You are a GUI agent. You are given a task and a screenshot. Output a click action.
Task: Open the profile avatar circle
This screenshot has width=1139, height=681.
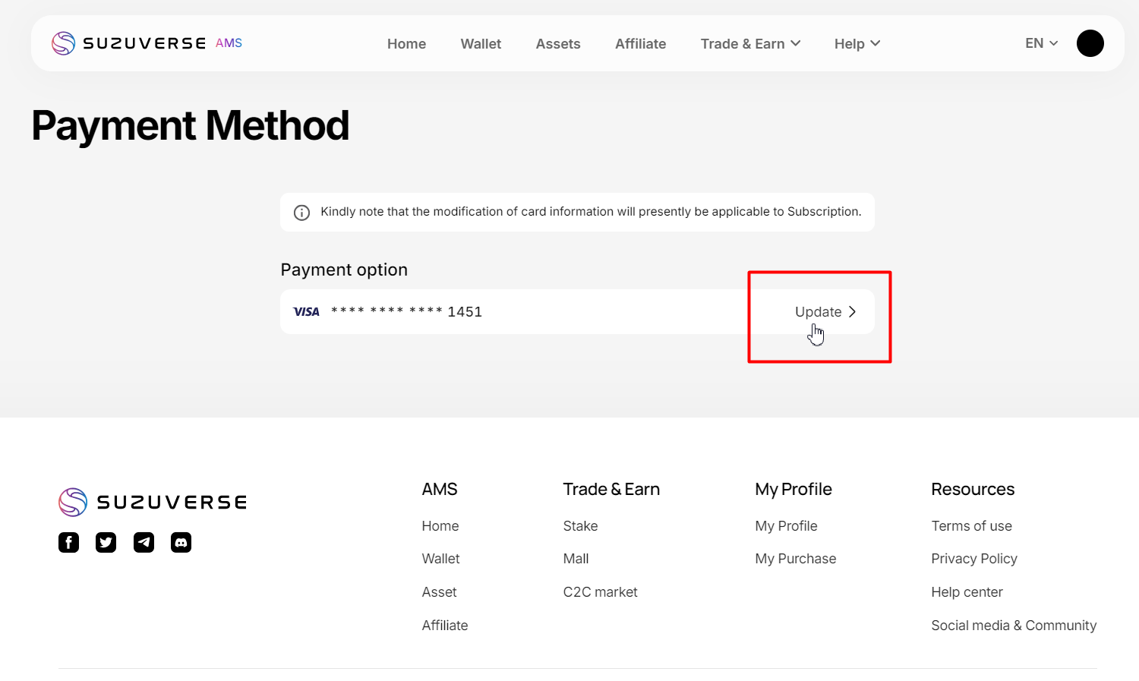[1090, 43]
